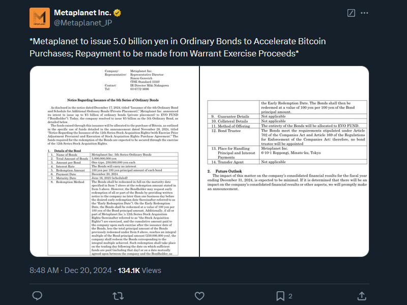Like the post with the heart icon
Image resolution: width=407 pixels, height=305 pixels.
click(199, 295)
